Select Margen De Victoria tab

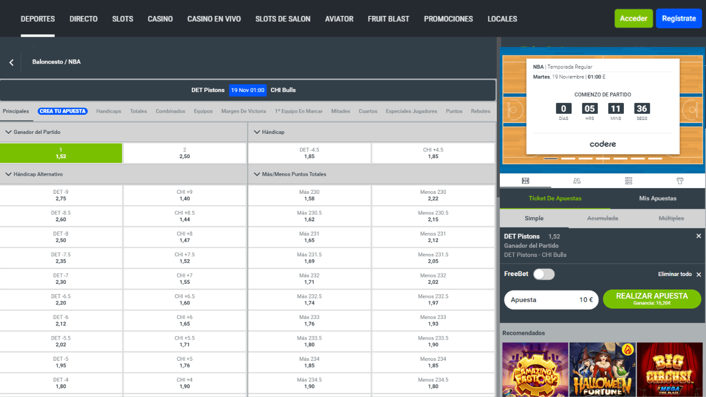[243, 111]
